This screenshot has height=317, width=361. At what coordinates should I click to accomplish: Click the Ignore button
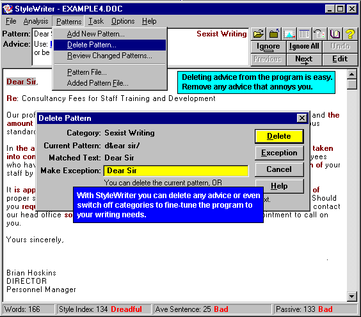point(268,47)
